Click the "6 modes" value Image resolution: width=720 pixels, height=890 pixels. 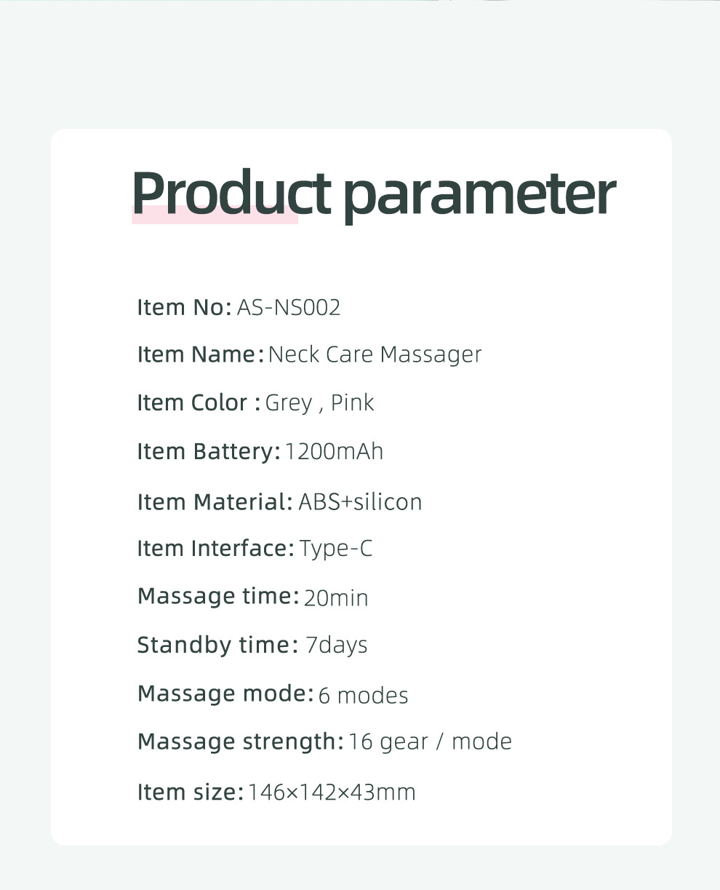point(363,696)
